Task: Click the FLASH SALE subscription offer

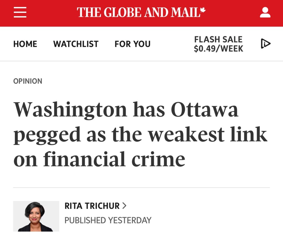Action: pos(218,39)
